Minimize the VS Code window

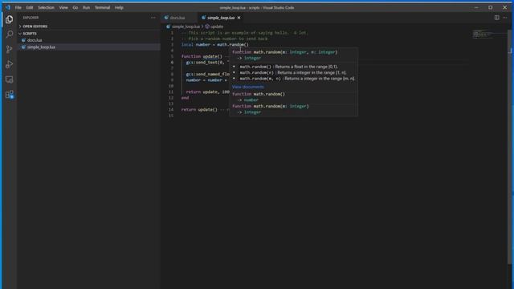pyautogui.click(x=476, y=7)
